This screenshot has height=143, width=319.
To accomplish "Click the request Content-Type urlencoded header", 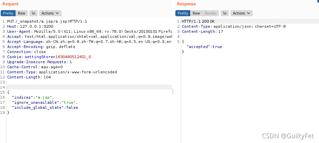I will click(62, 72).
